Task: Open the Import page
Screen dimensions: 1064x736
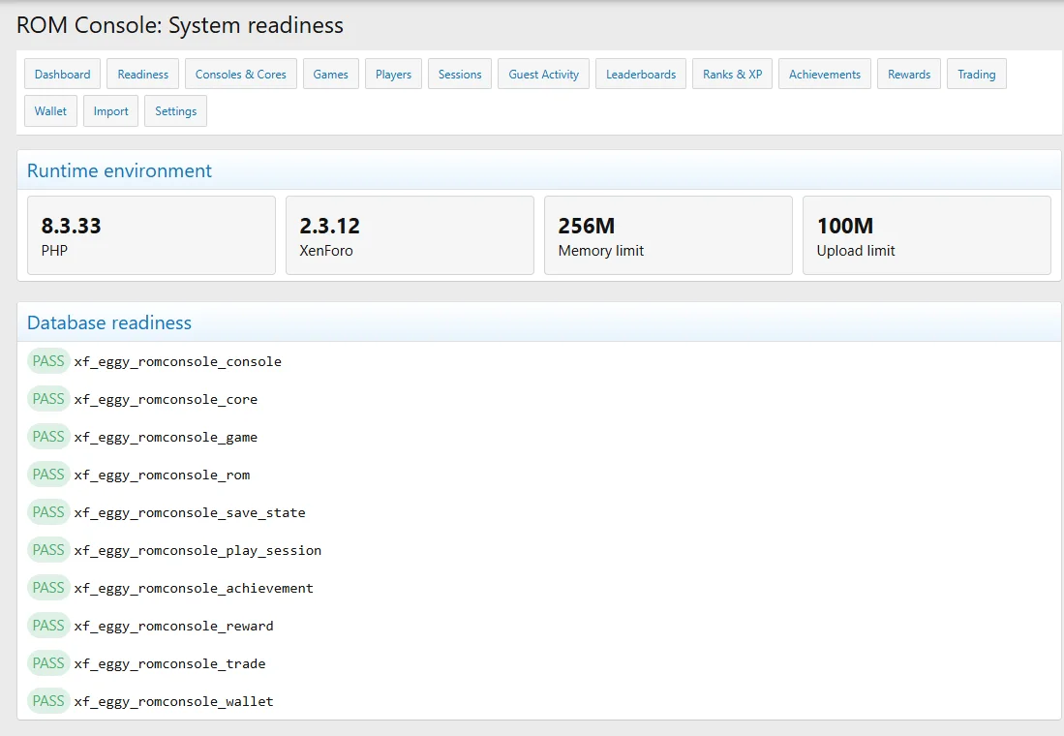Action: 110,110
